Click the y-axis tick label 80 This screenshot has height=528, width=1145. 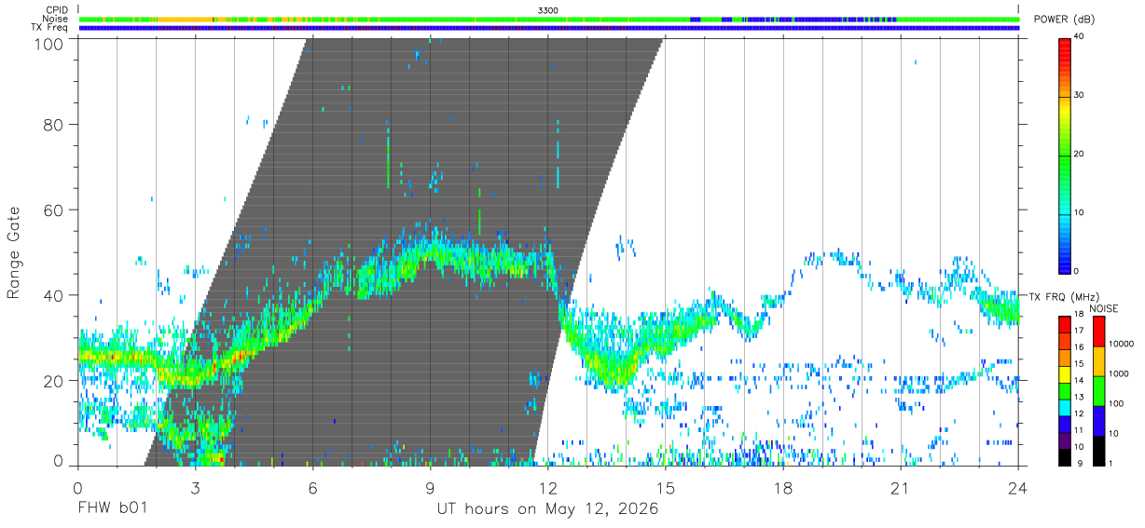coord(56,124)
